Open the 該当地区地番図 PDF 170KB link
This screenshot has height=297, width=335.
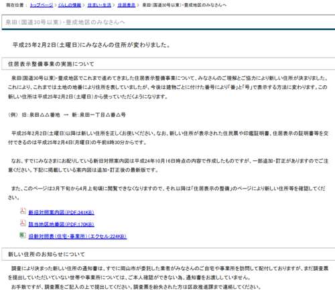click(x=61, y=224)
